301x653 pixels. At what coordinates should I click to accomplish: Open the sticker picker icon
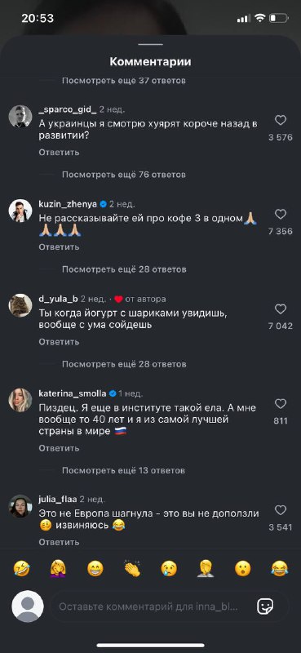tap(265, 606)
